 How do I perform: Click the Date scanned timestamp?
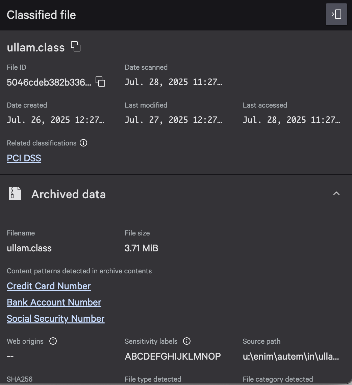(x=173, y=82)
